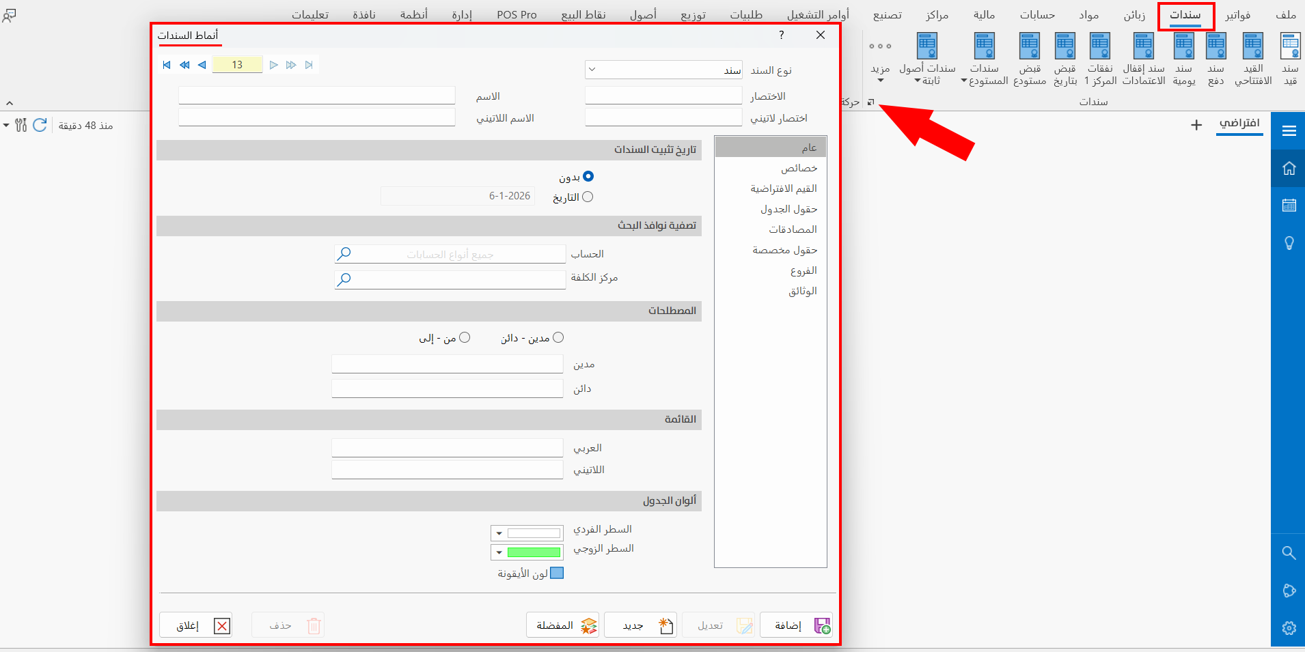Open the سند يومية daily voucher
This screenshot has width=1305, height=652.
tap(1184, 59)
